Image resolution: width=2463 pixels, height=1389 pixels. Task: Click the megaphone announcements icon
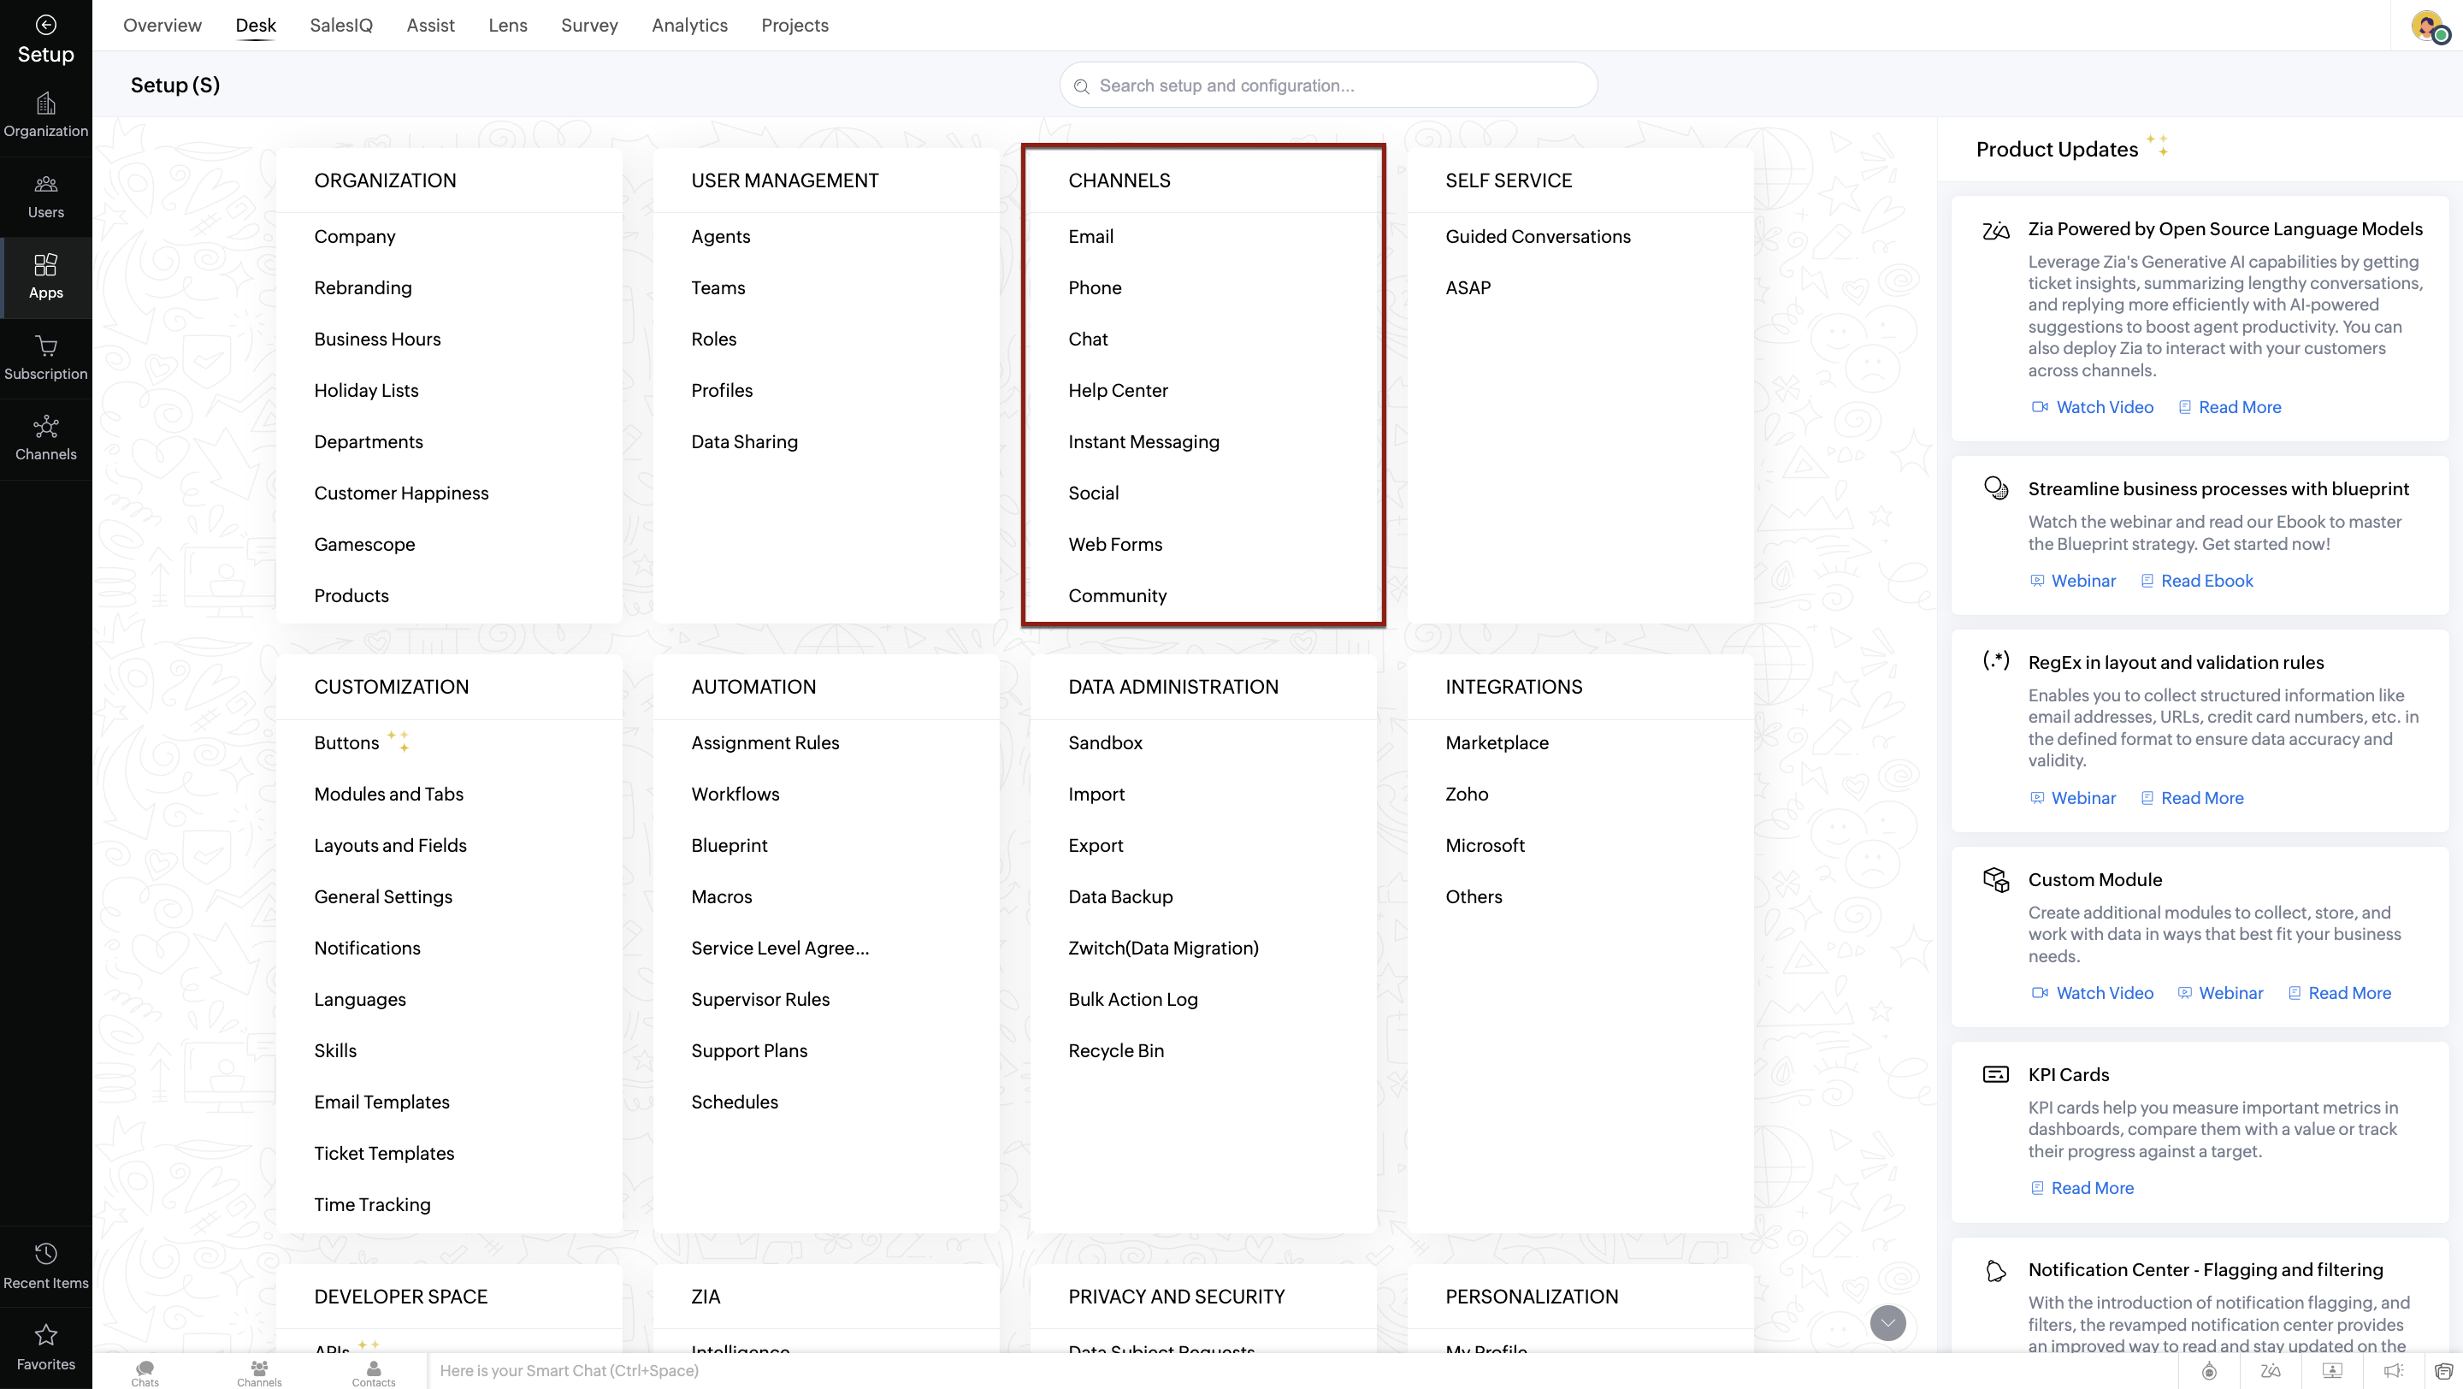coord(2393,1371)
